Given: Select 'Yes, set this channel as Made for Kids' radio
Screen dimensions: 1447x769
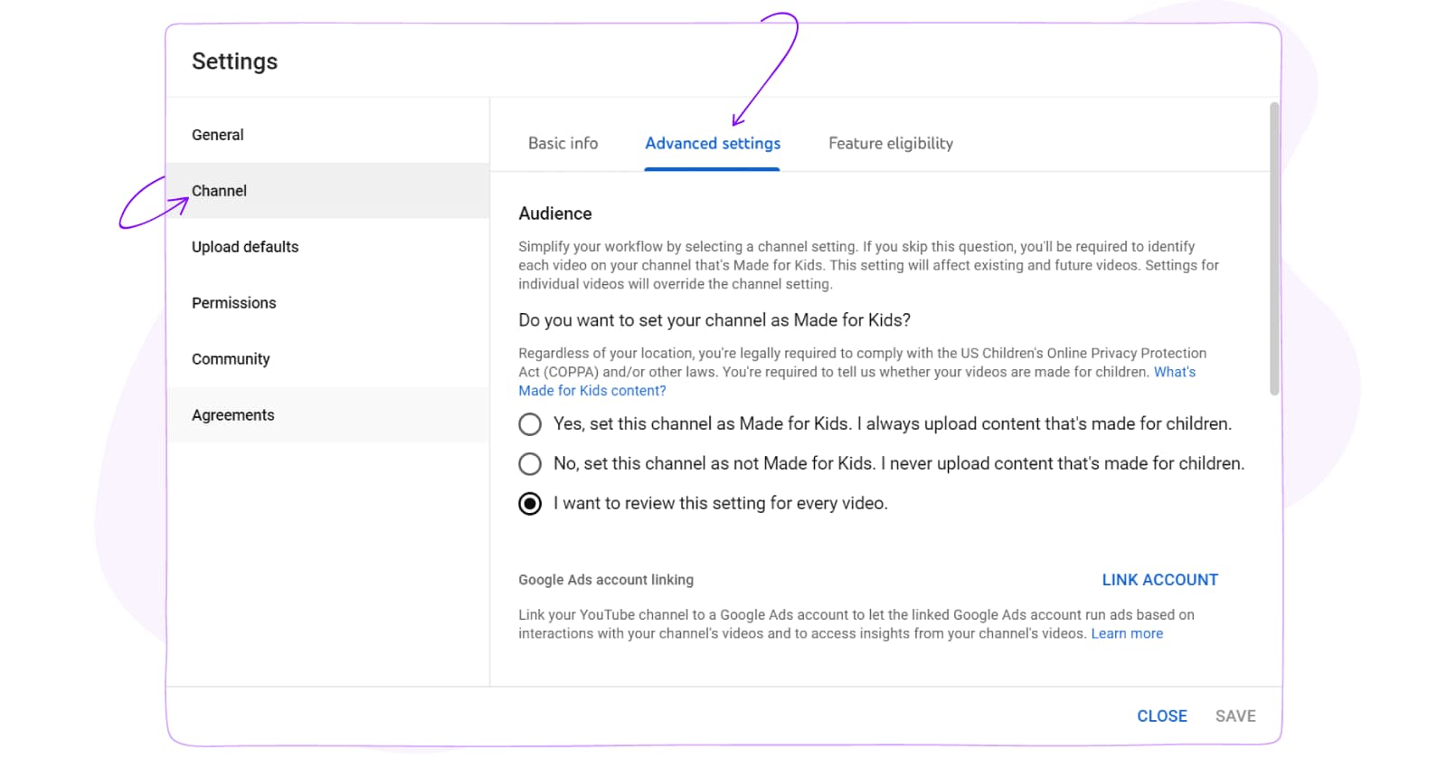Looking at the screenshot, I should 530,424.
